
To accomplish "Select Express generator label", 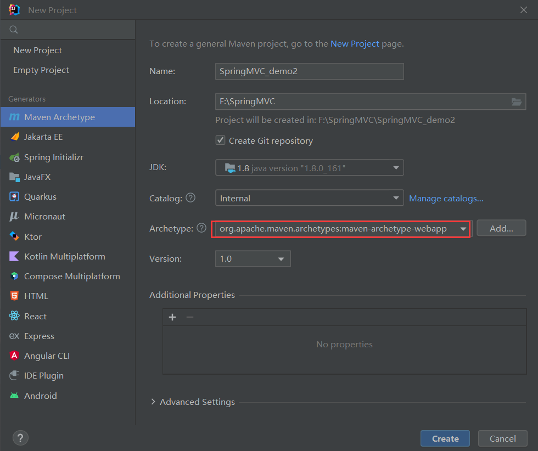I will 39,336.
